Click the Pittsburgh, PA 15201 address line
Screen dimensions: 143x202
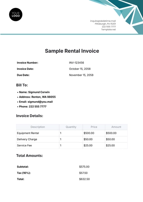105,24
